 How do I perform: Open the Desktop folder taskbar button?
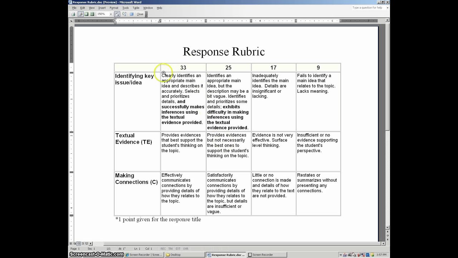coord(185,255)
